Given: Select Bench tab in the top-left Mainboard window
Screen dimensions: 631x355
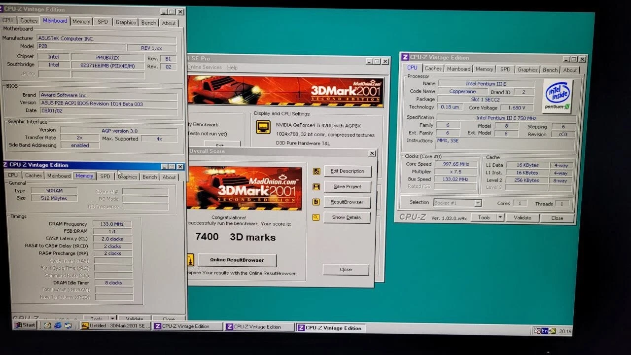Looking at the screenshot, I should coord(149,23).
